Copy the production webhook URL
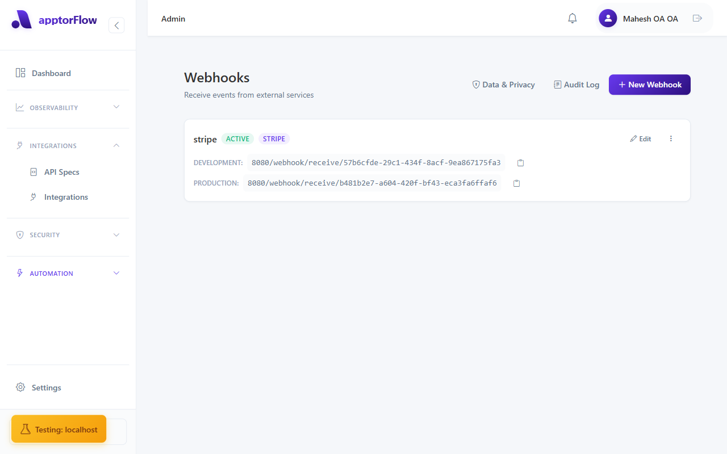727x454 pixels. pos(516,183)
